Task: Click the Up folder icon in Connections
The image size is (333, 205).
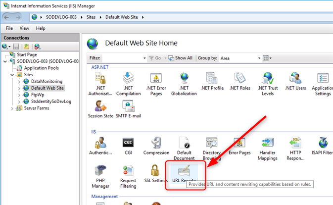Action: [x=27, y=47]
